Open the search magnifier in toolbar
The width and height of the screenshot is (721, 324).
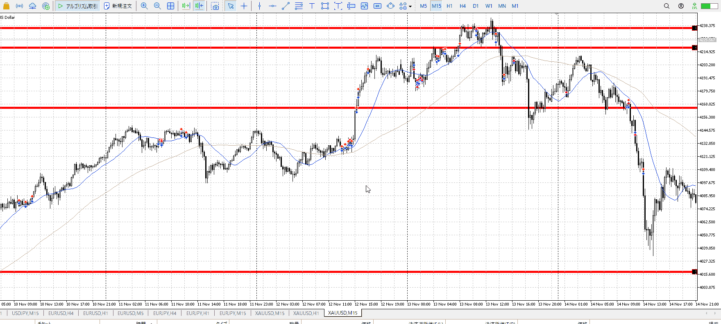pos(667,6)
